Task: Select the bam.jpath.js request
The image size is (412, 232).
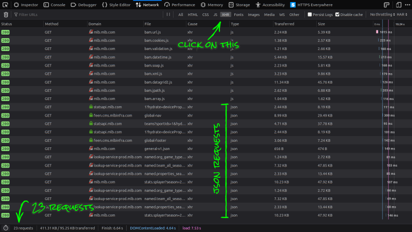Action: pos(206,91)
